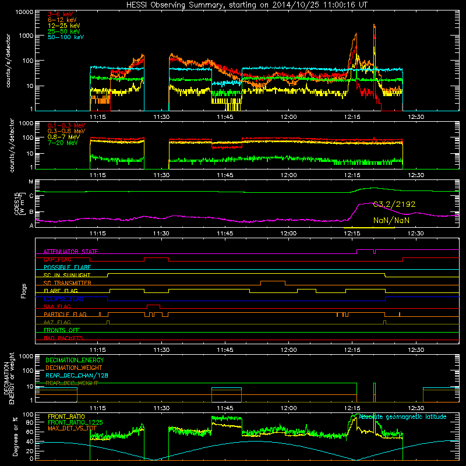This screenshot has width=466, height=466.
Task: Click the ECLIPSE_FLAG label
Action: 63,299
